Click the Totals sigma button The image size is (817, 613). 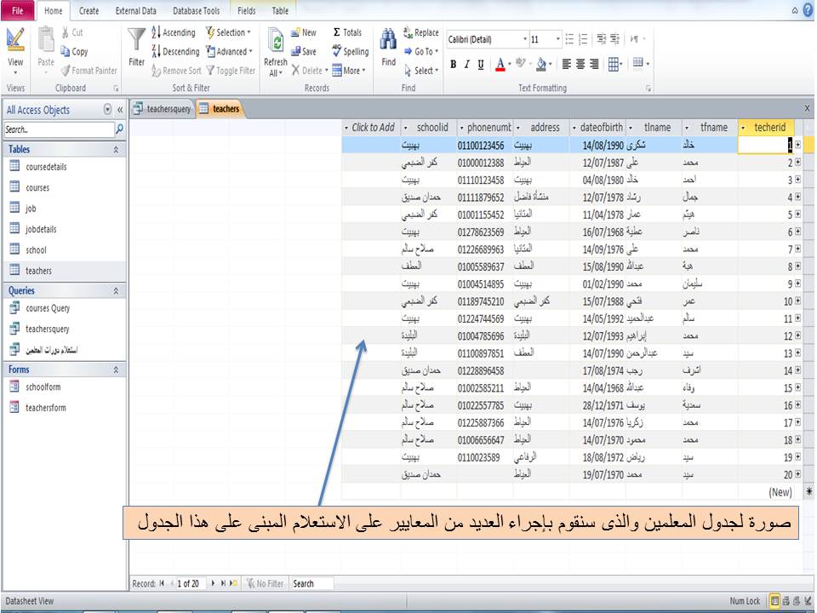click(347, 32)
